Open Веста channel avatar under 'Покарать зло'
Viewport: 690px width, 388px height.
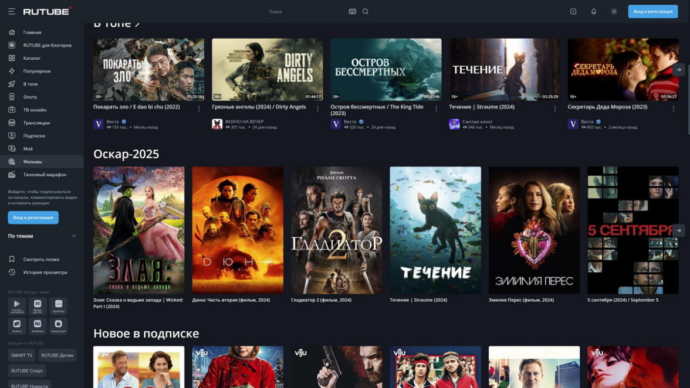(x=99, y=124)
